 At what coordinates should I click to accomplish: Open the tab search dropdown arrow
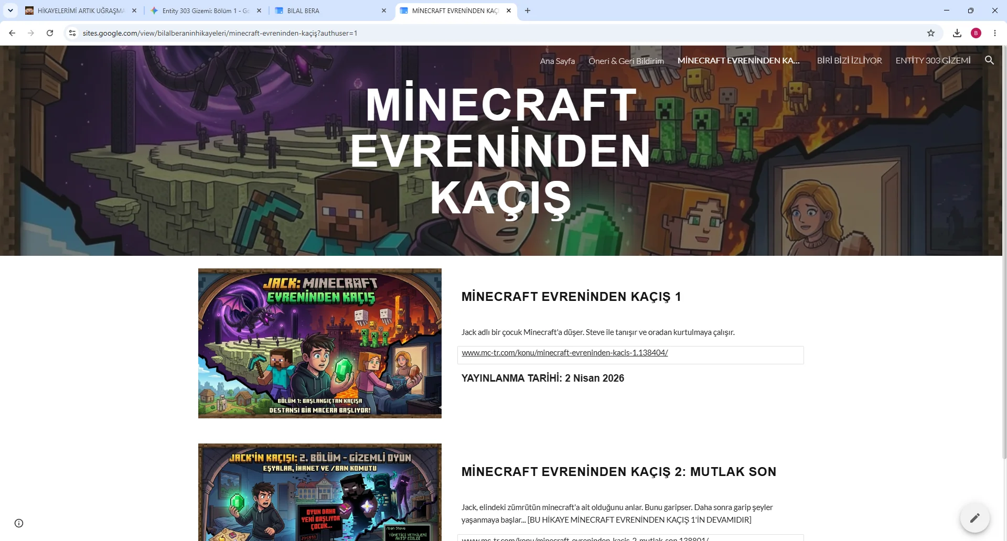point(10,10)
